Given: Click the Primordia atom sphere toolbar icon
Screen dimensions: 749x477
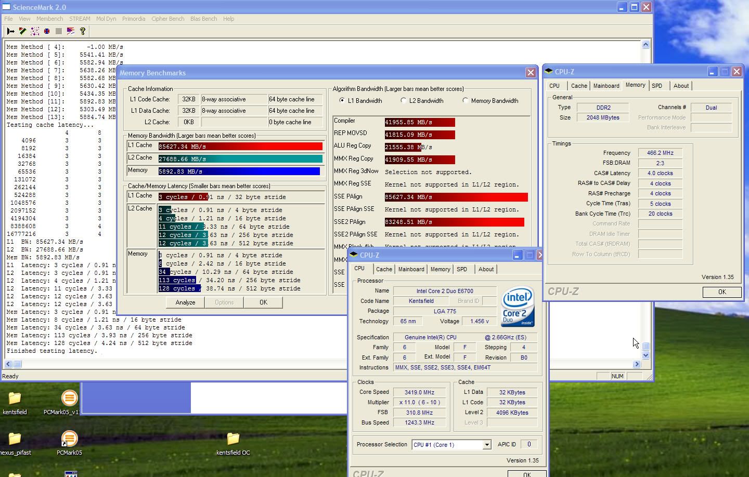Looking at the screenshot, I should click(x=47, y=31).
